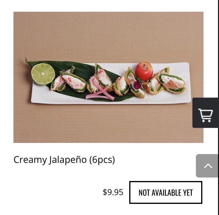Open the shopping cart icon
Viewport: 219px width, 215px height.
pyautogui.click(x=206, y=115)
